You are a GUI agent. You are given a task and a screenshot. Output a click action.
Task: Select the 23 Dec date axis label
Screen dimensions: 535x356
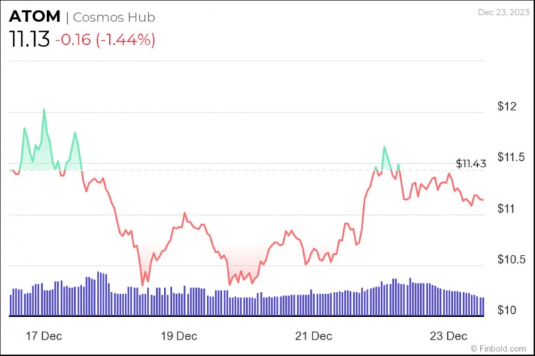(449, 336)
